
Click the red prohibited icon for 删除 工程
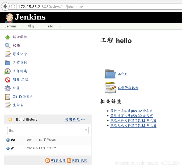coord(8,80)
